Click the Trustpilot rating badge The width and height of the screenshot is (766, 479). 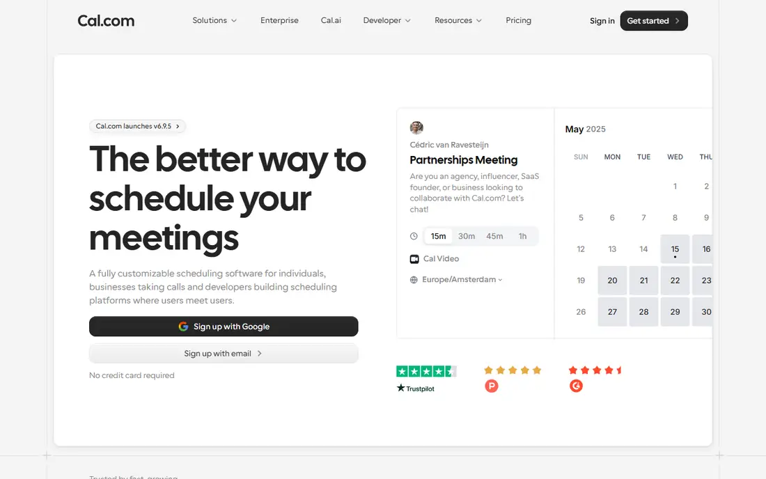pyautogui.click(x=426, y=379)
